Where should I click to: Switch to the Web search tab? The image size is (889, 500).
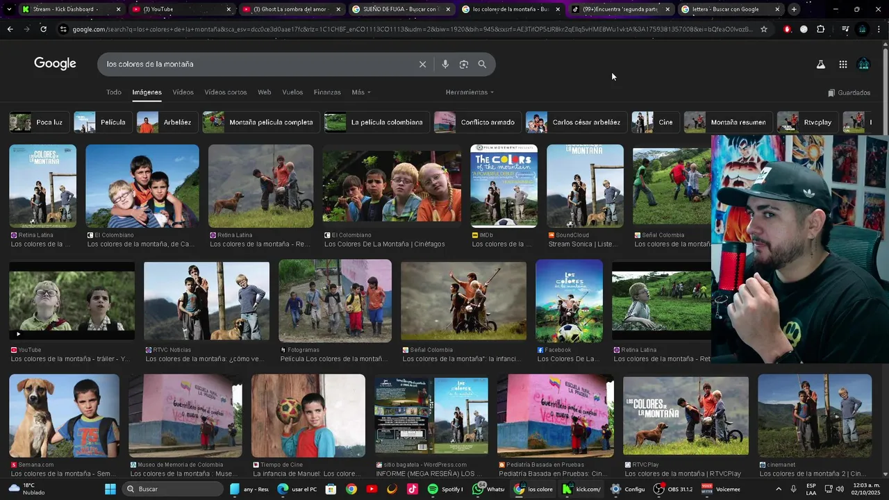[x=265, y=92]
